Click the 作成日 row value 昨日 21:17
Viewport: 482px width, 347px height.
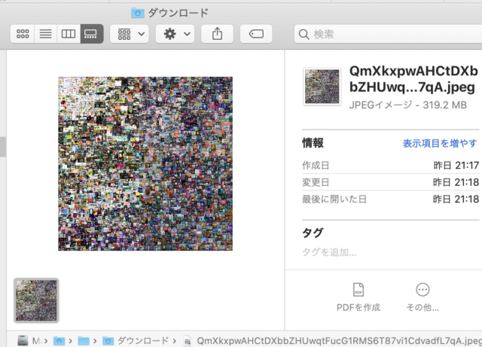pos(456,166)
